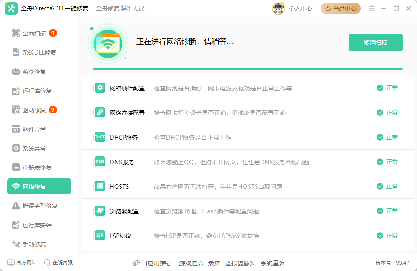
Task: Click the user avatar icon
Action: click(279, 8)
